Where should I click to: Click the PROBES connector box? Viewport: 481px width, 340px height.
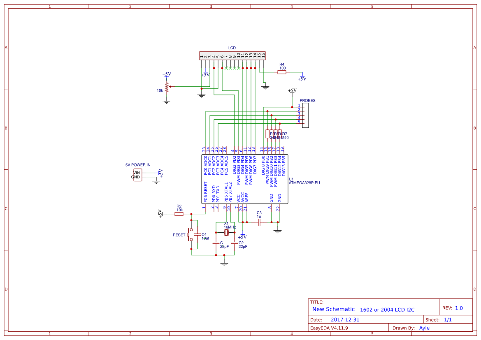pyautogui.click(x=306, y=116)
